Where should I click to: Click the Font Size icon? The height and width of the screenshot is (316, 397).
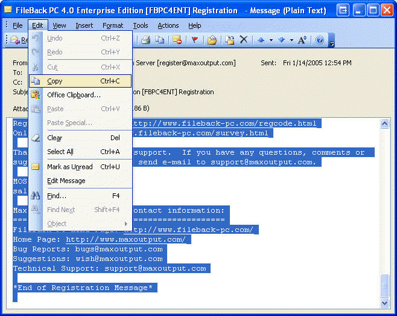(302, 40)
